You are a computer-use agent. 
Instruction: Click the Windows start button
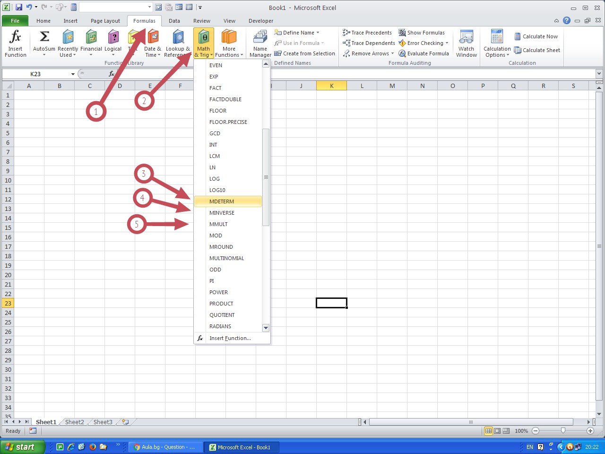coord(22,447)
